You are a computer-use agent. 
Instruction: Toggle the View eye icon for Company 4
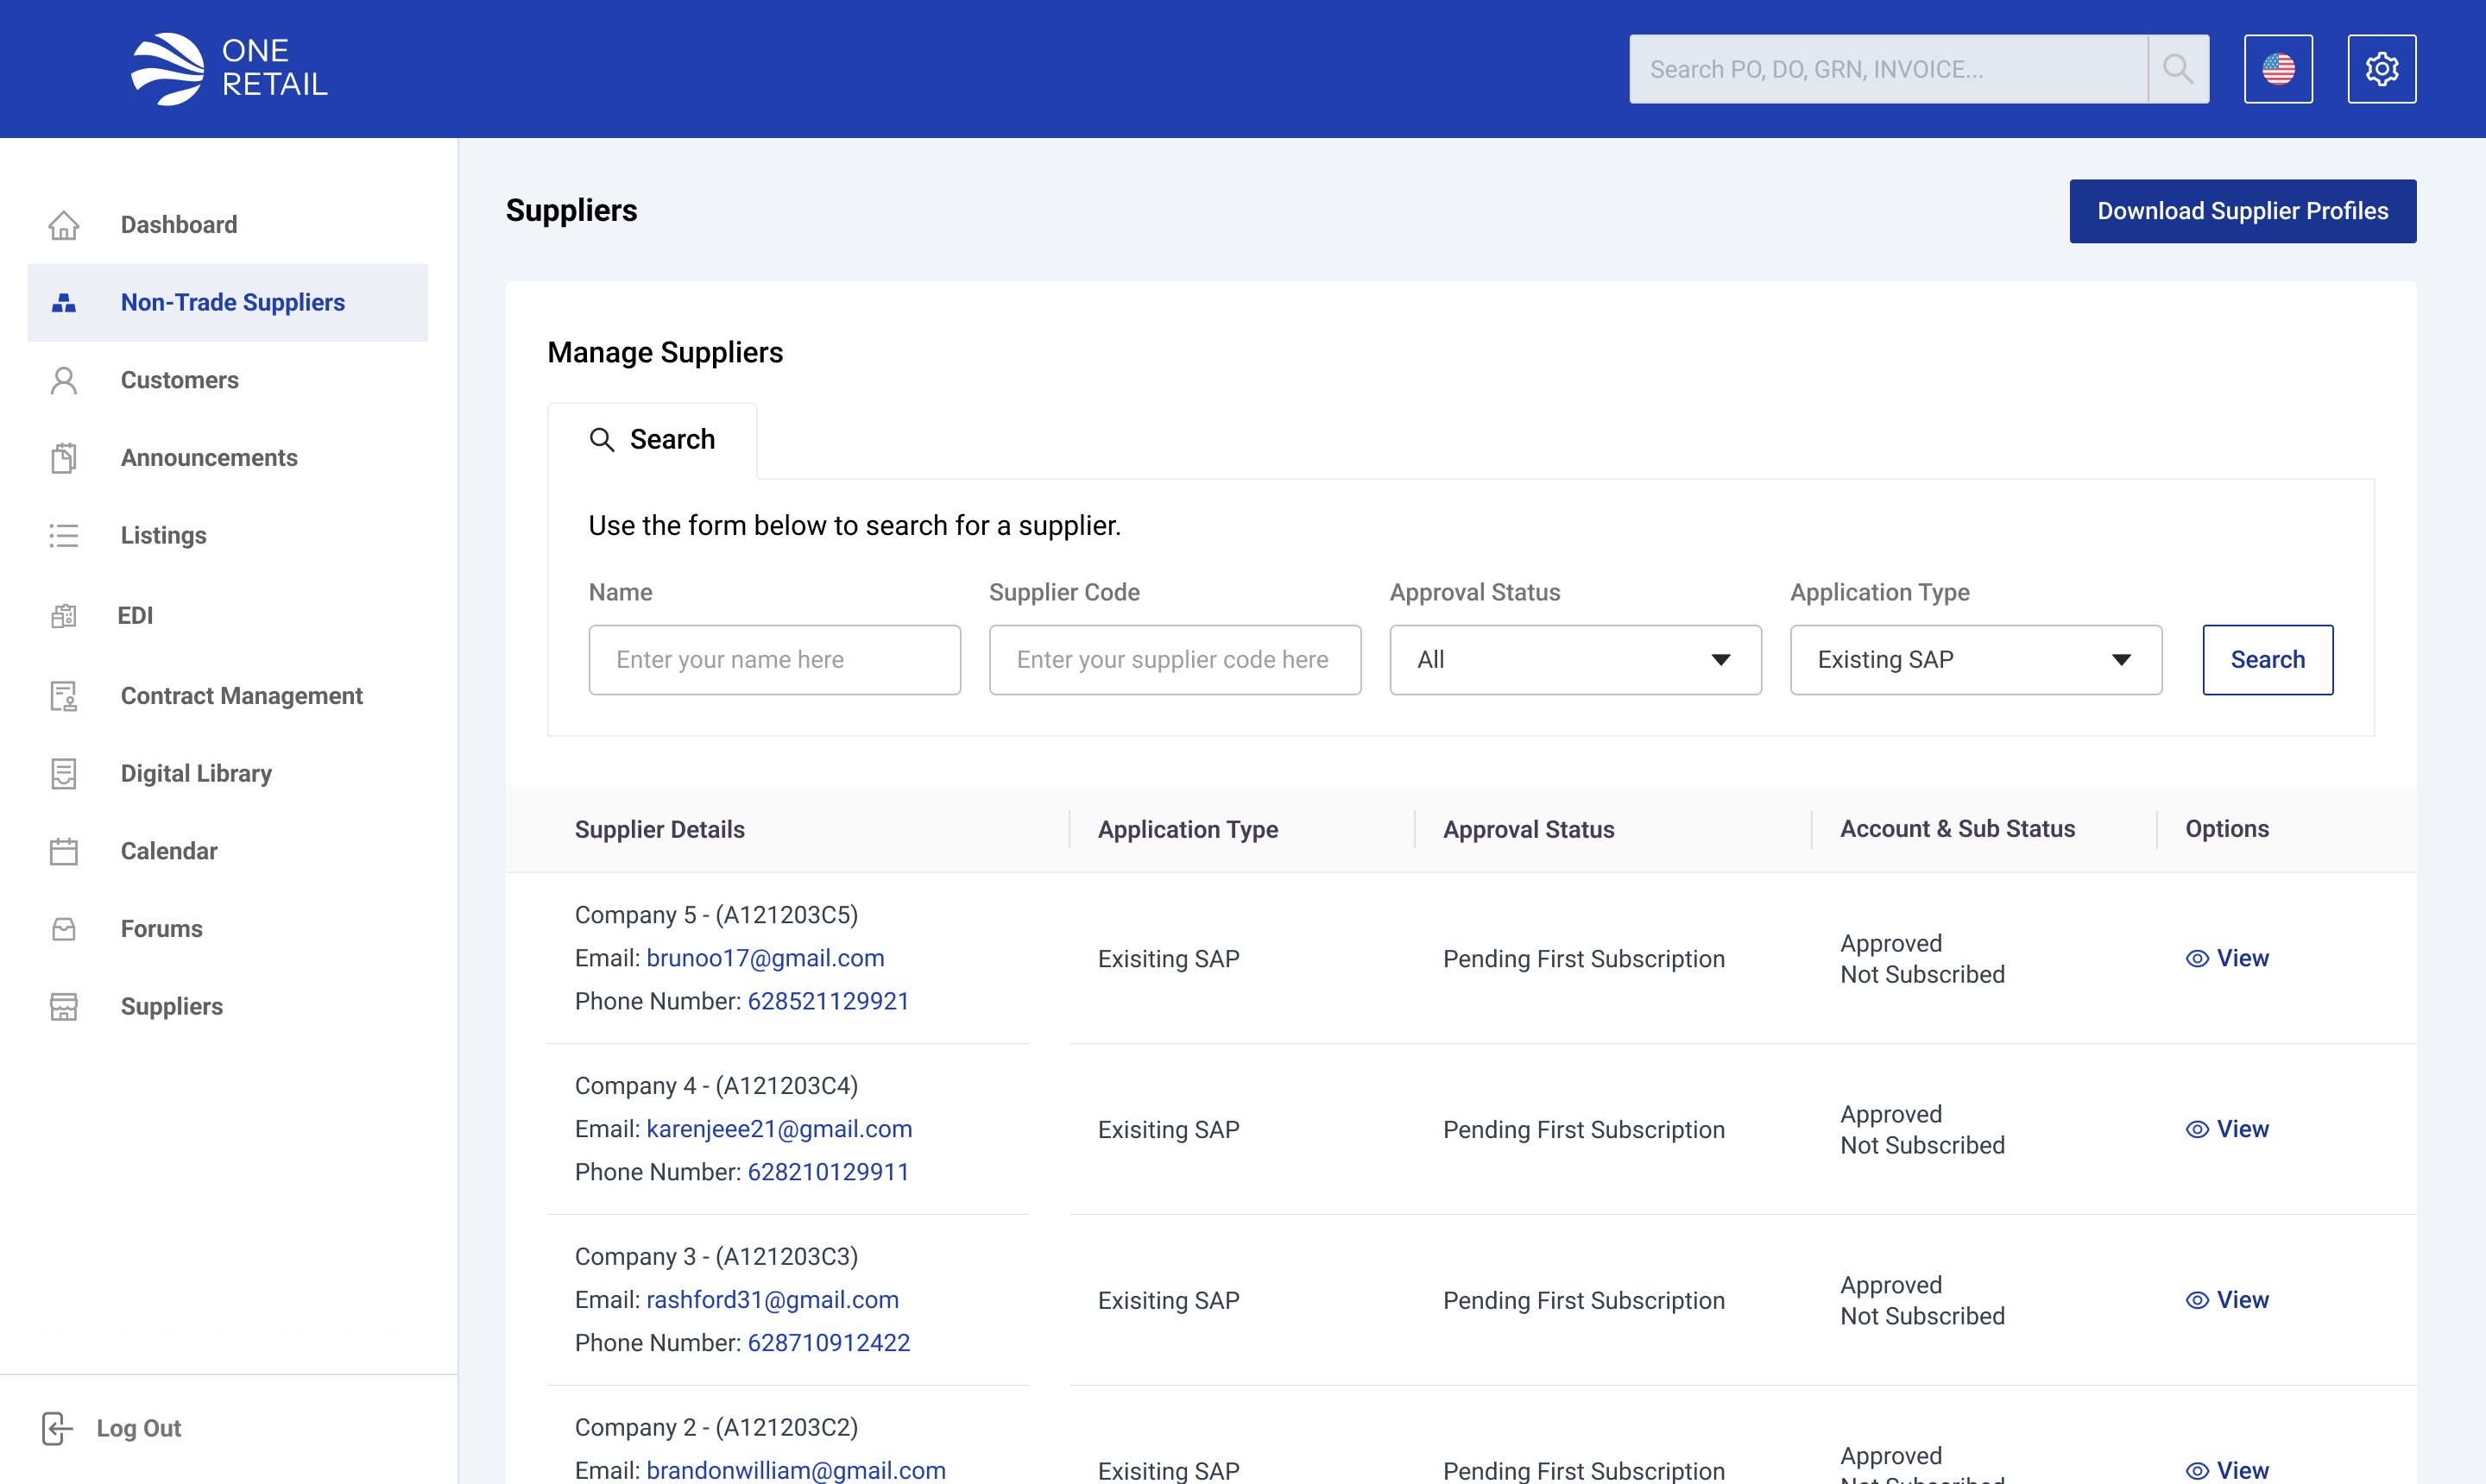(x=2197, y=1129)
